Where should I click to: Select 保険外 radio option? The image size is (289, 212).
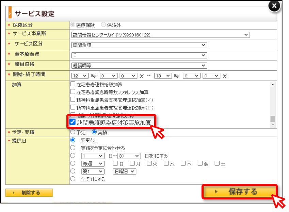103,24
